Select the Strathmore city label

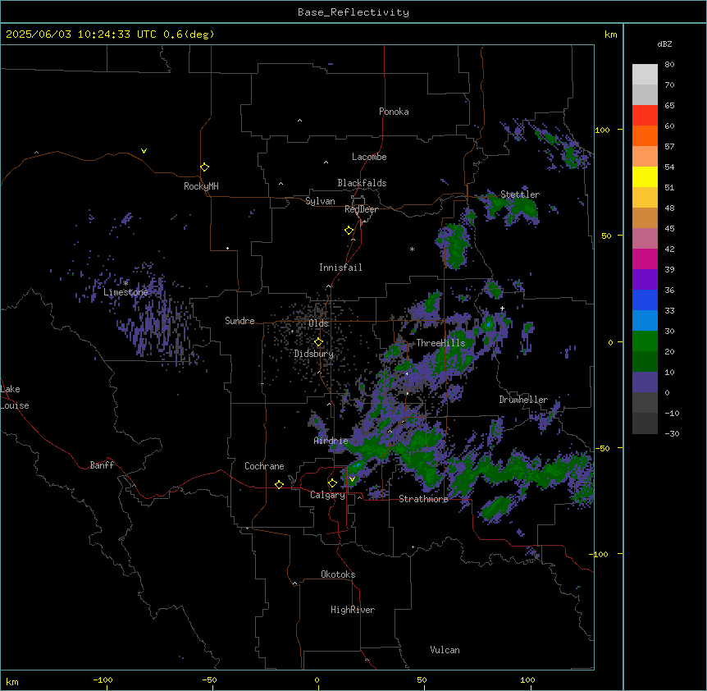pos(423,499)
